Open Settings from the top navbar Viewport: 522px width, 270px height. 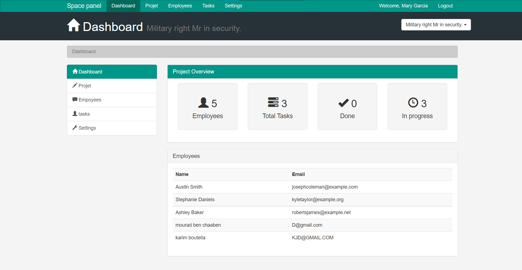[233, 6]
